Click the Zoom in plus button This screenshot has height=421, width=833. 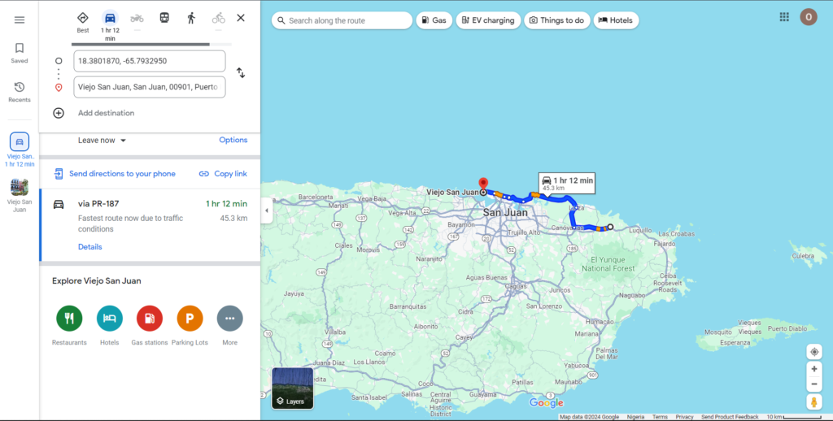(x=814, y=368)
